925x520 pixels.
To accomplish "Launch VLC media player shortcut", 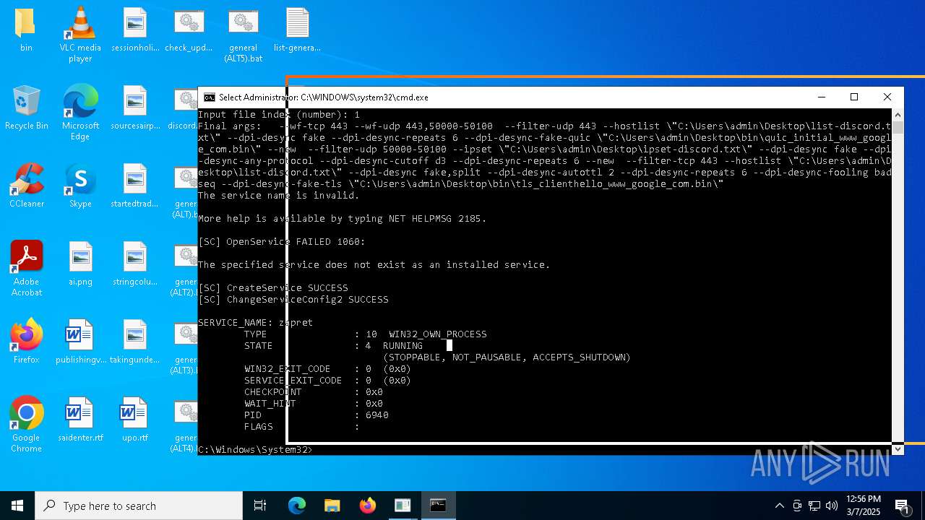I will [80, 34].
